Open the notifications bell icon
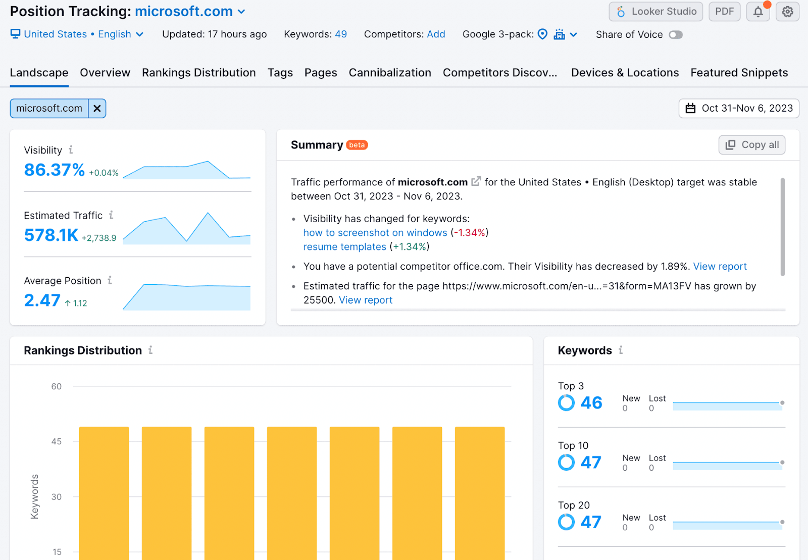Viewport: 808px width, 560px height. click(758, 12)
